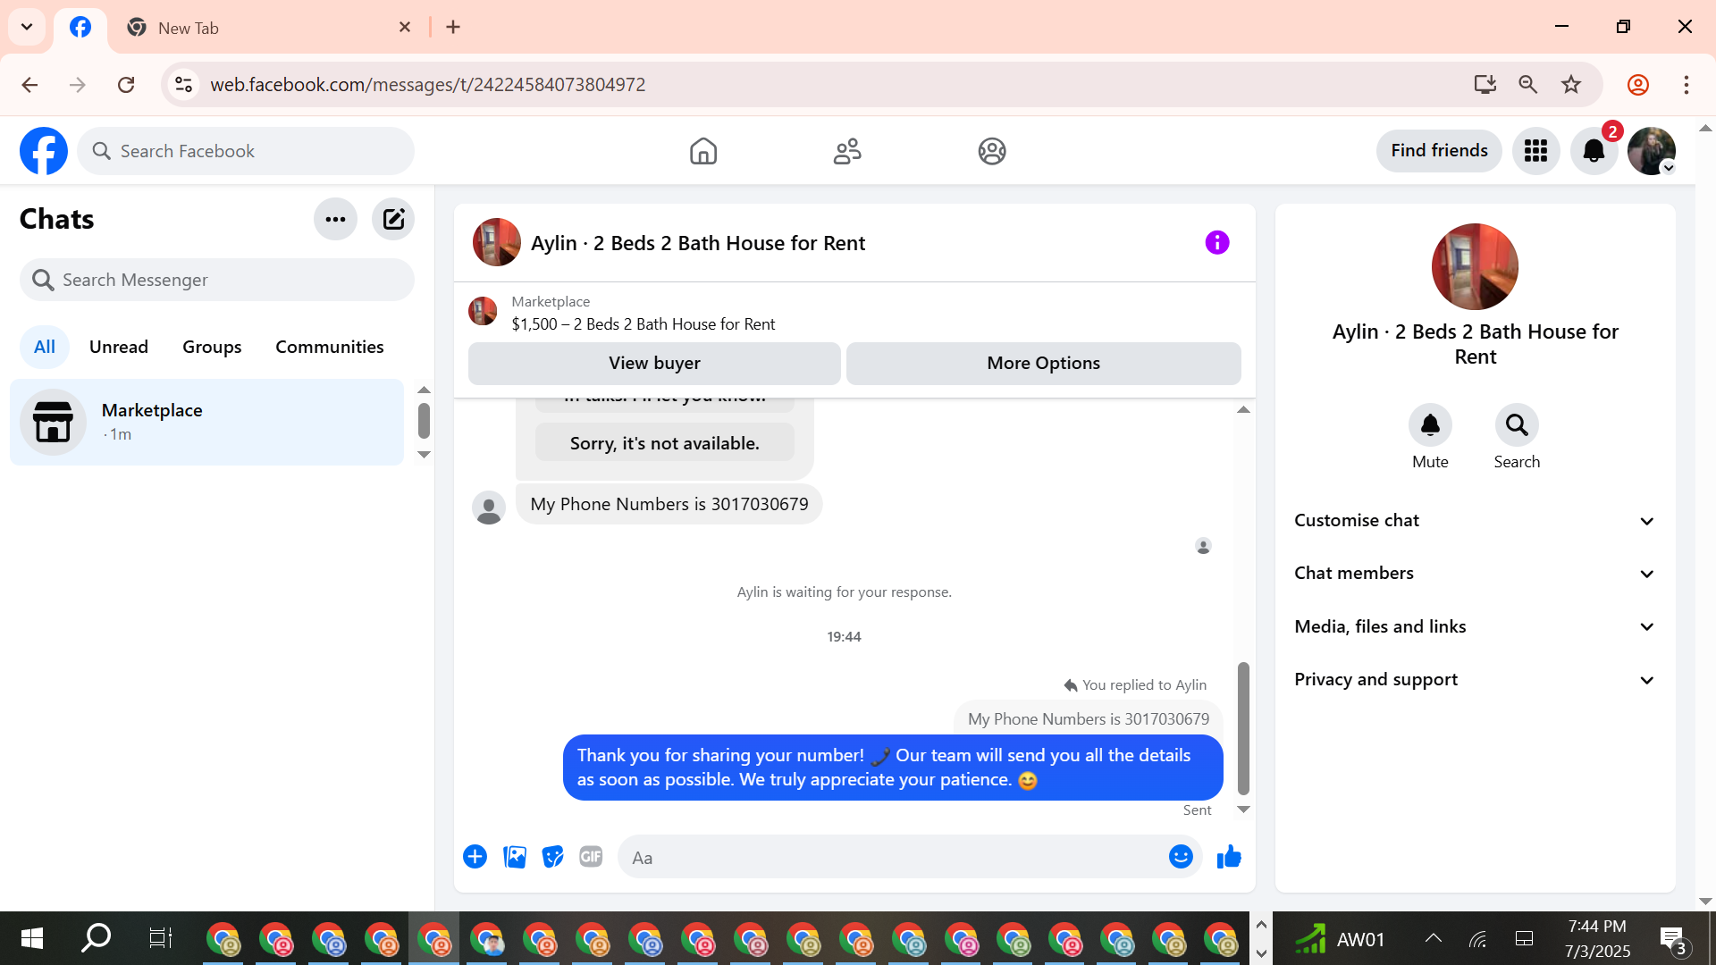Focus the Aa message input field

pyautogui.click(x=894, y=858)
